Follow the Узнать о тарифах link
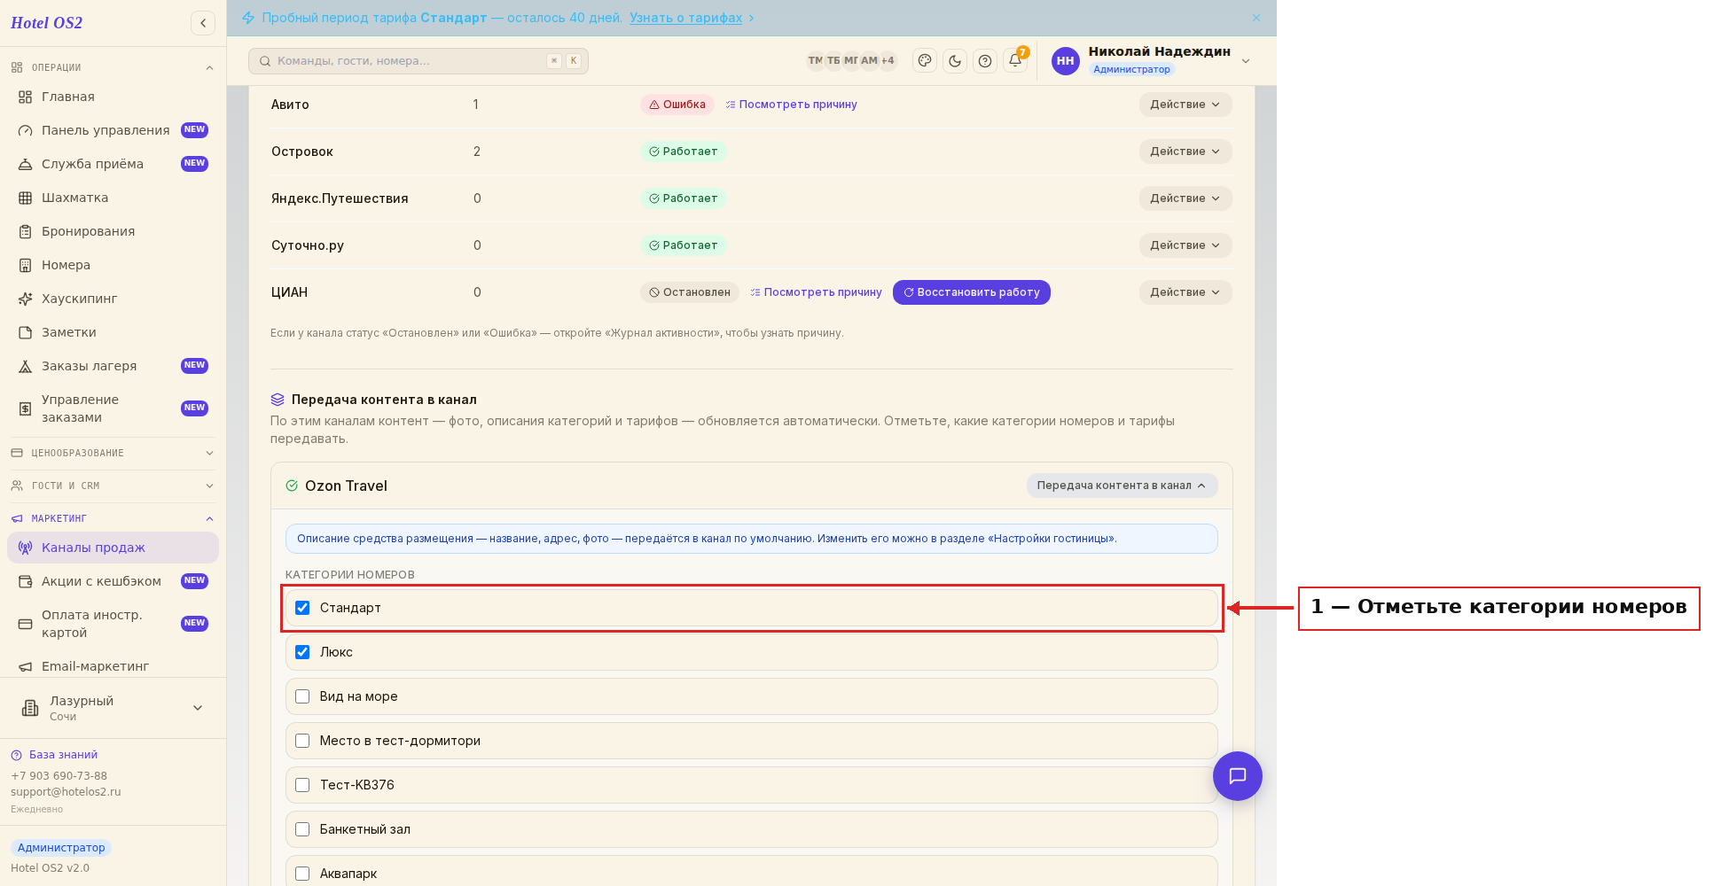 pyautogui.click(x=685, y=18)
